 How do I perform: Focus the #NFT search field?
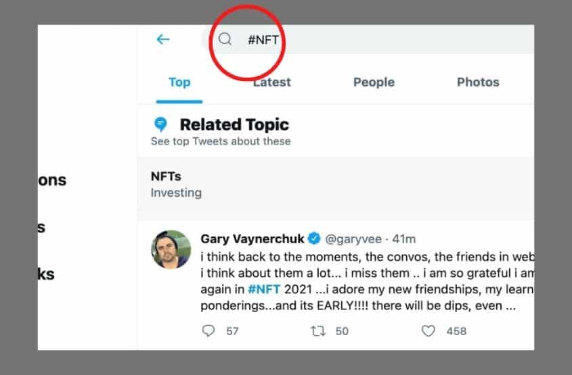(368, 39)
